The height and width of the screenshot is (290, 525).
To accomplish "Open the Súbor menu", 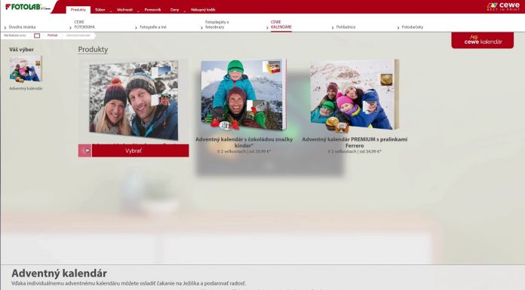I will (x=100, y=10).
